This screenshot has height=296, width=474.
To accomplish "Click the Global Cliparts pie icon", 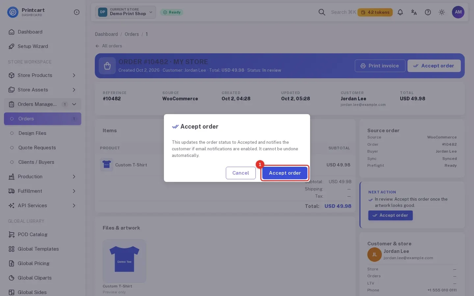I will pyautogui.click(x=12, y=278).
